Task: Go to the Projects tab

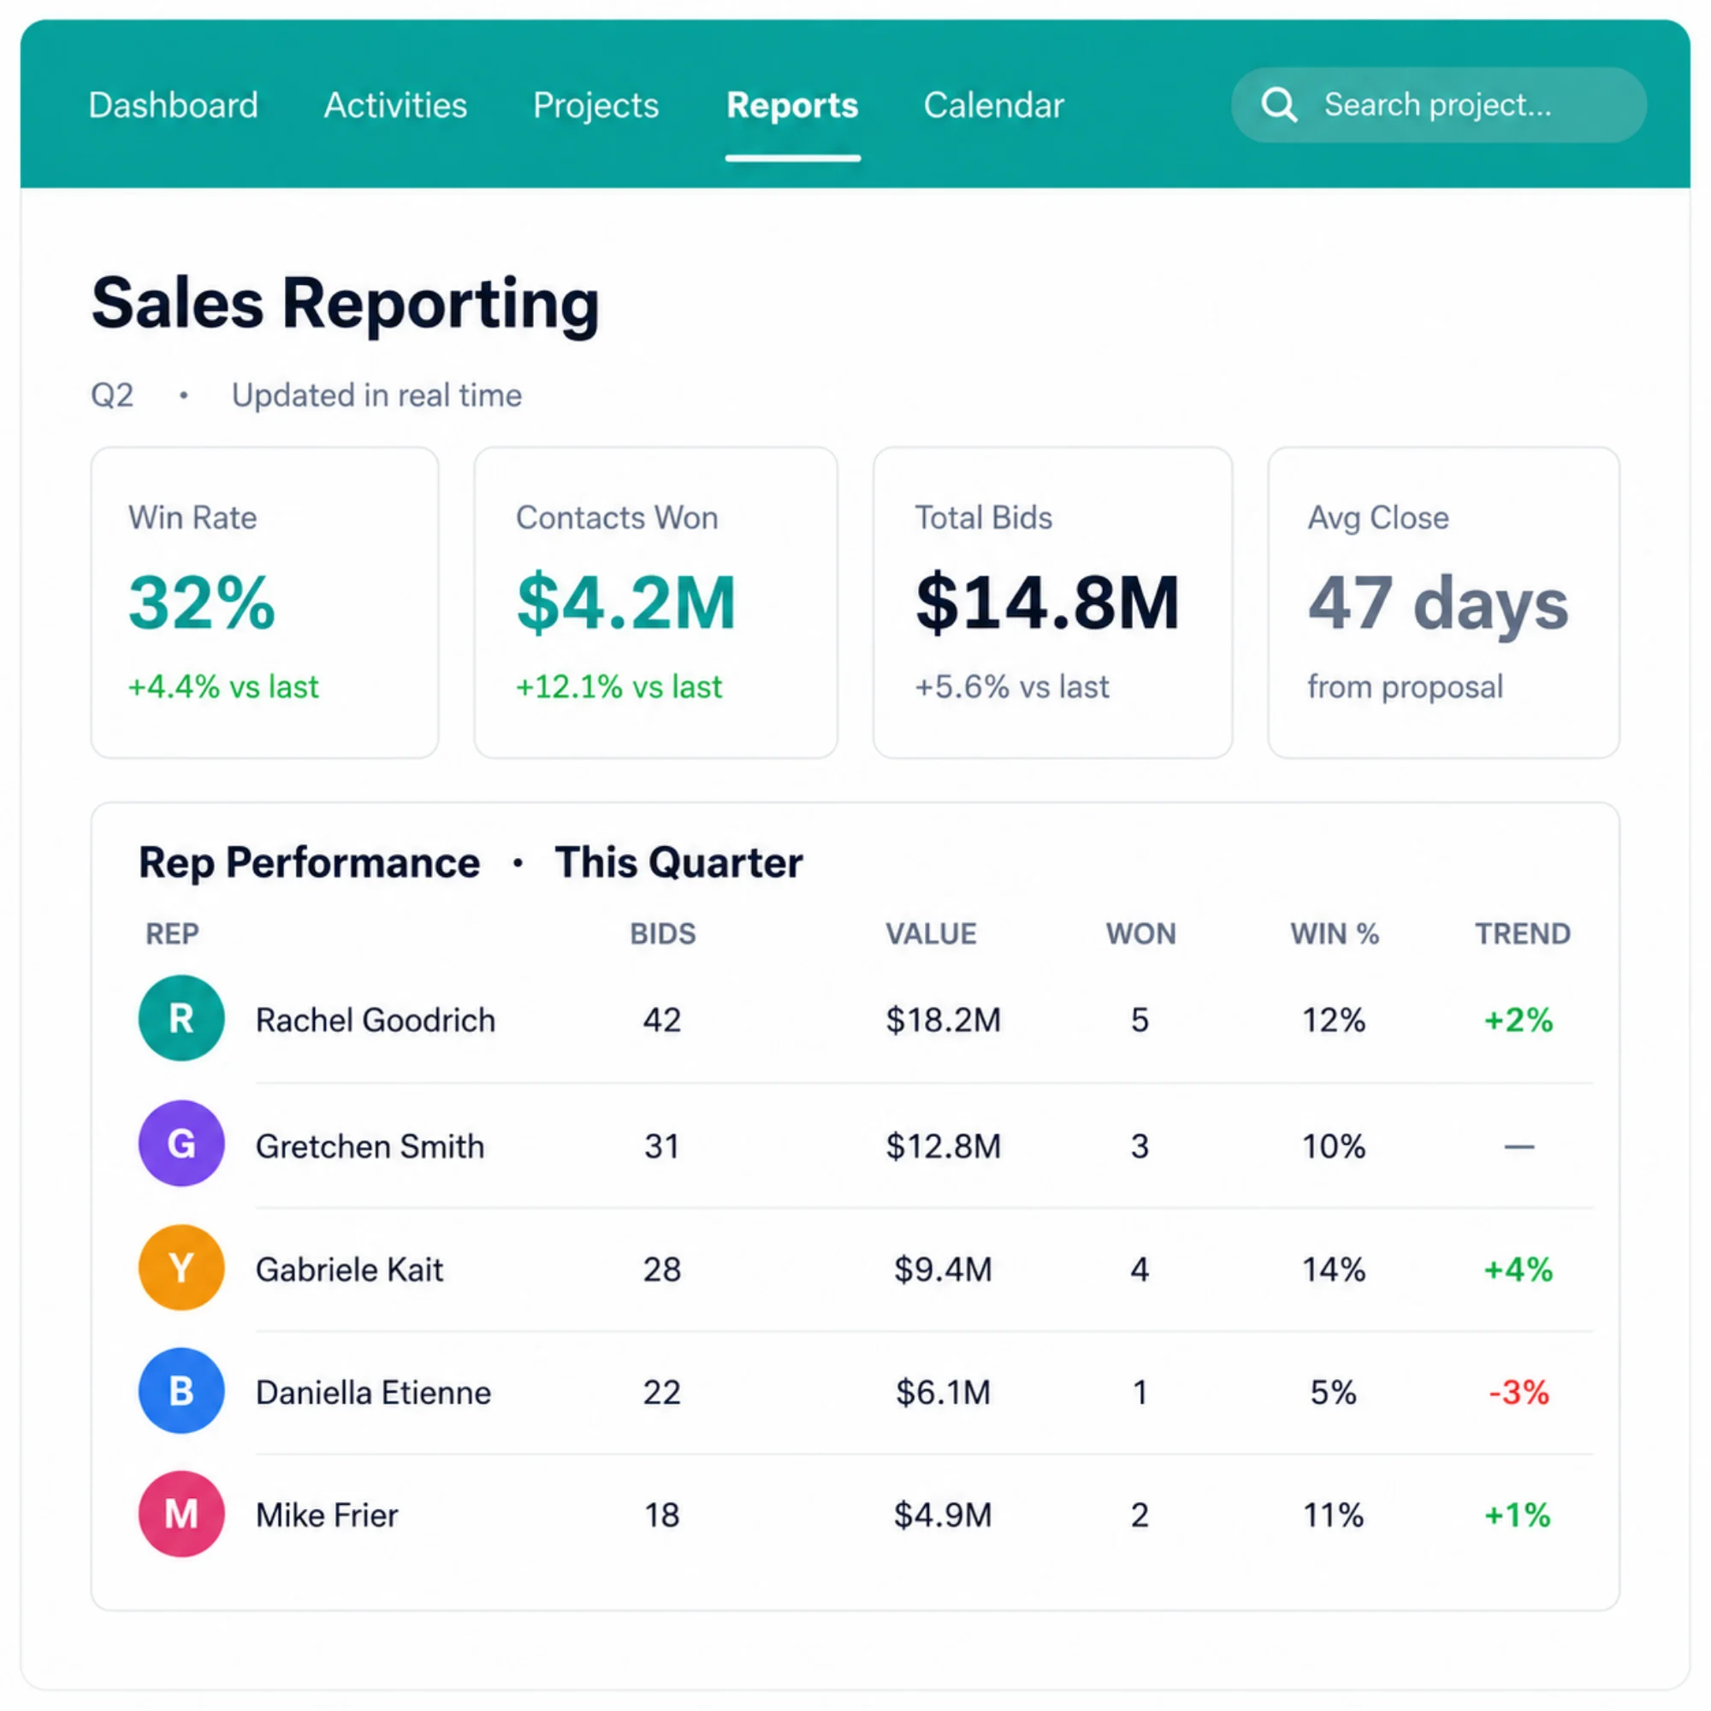Action: pyautogui.click(x=596, y=105)
